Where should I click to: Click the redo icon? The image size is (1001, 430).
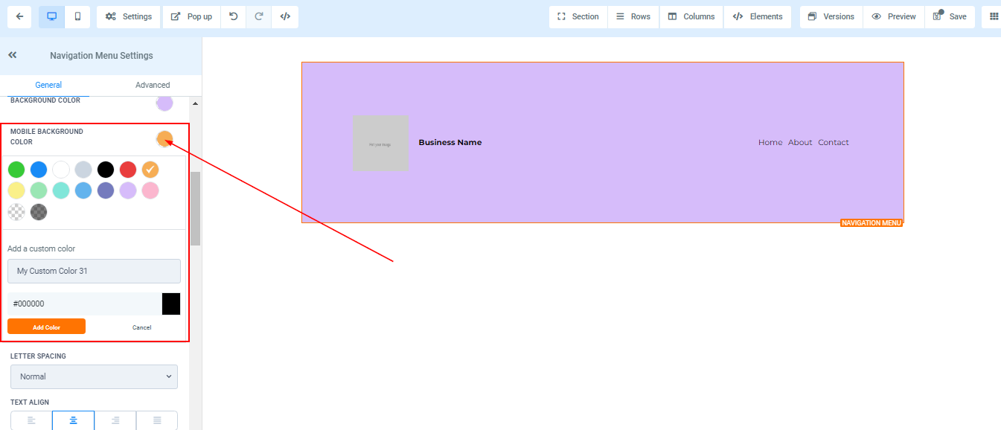point(259,16)
